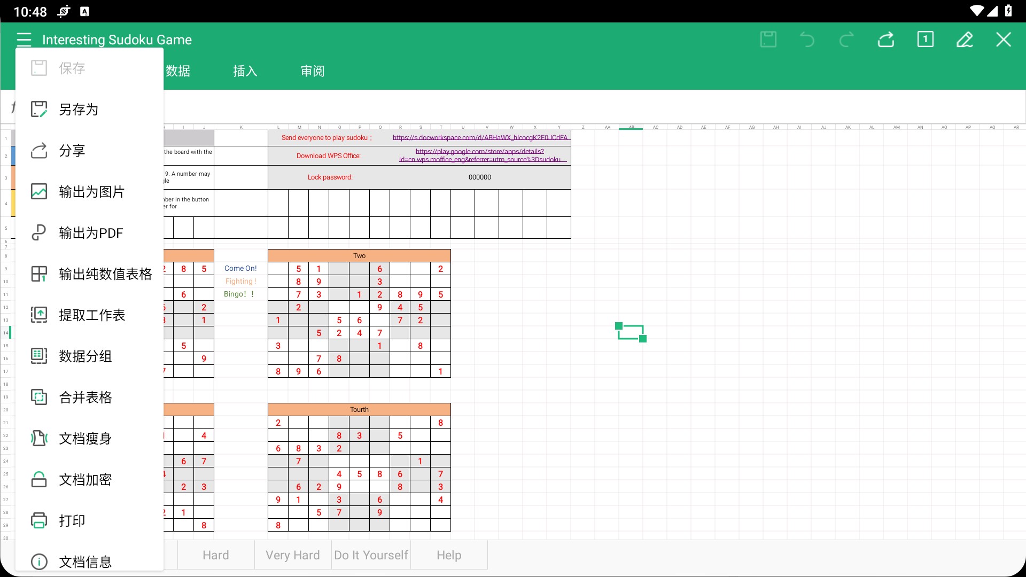The image size is (1026, 577).
Task: Enter edit mode with pencil icon
Action: [x=965, y=40]
